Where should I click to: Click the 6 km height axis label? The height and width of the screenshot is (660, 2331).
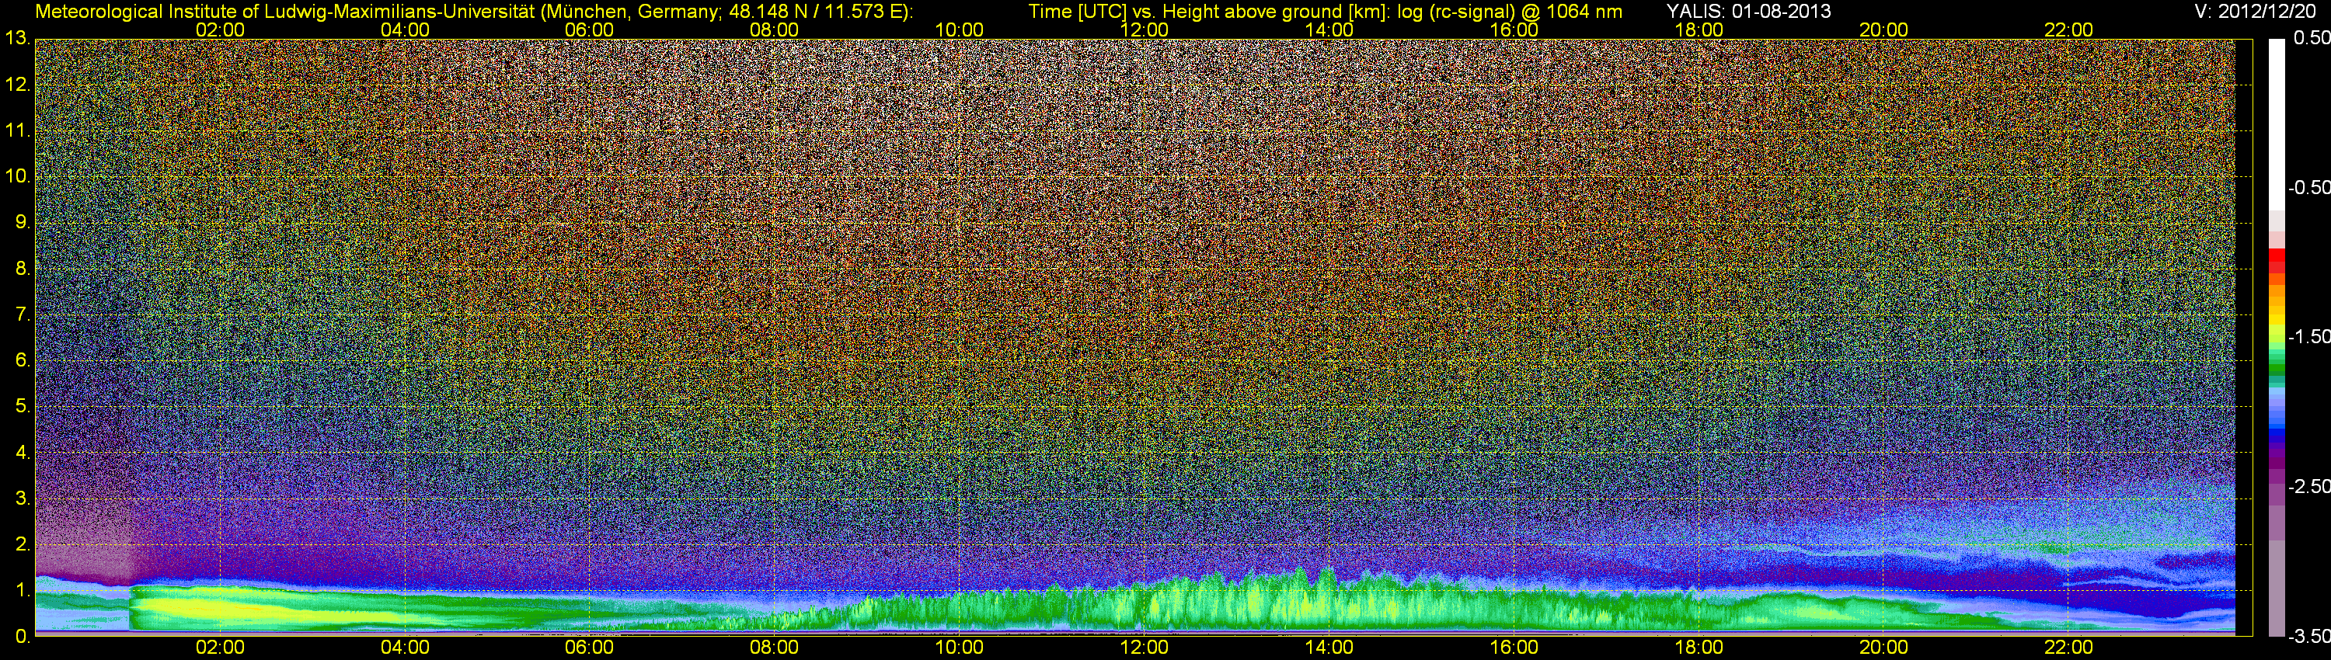pyautogui.click(x=23, y=360)
